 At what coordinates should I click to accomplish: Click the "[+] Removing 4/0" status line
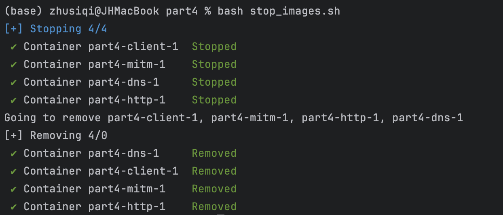pyautogui.click(x=56, y=136)
